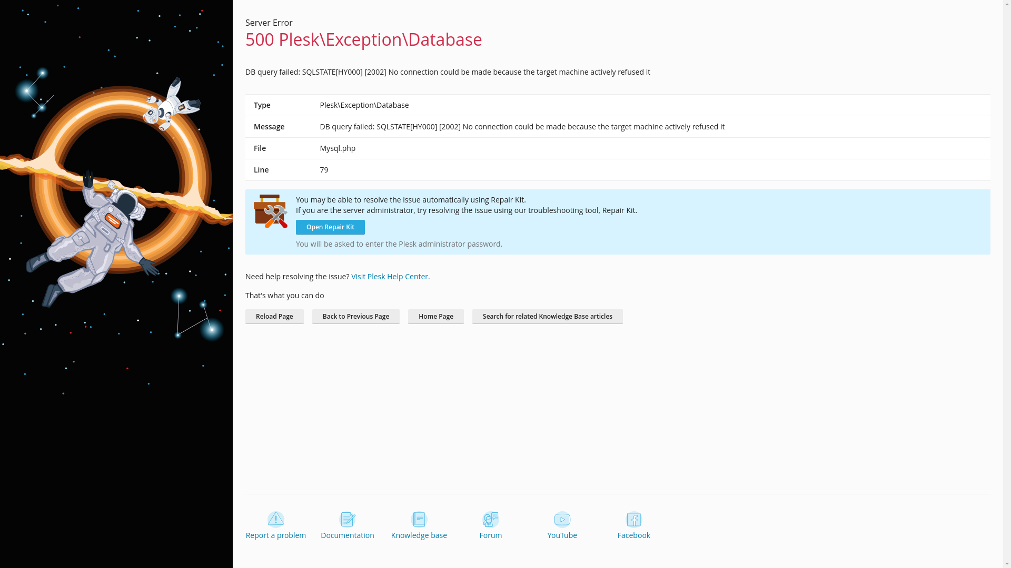
Task: Open the Facebook link text
Action: tap(634, 535)
